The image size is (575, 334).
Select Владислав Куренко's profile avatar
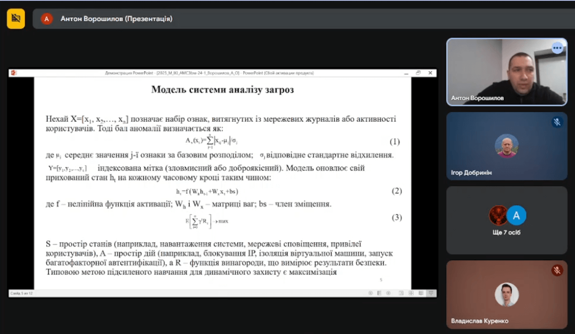507,295
